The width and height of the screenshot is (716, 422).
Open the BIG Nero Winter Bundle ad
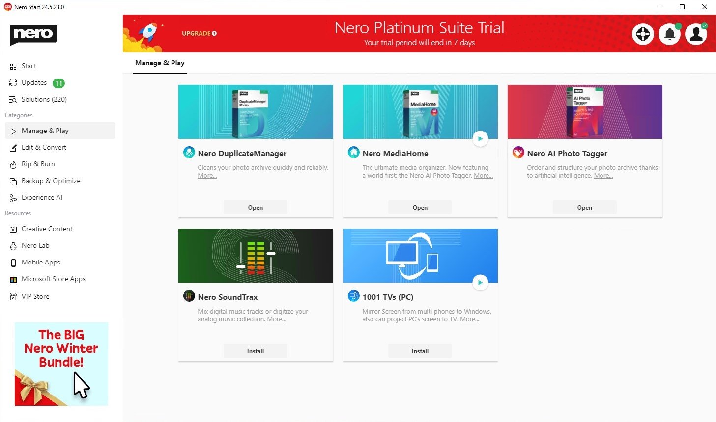61,364
